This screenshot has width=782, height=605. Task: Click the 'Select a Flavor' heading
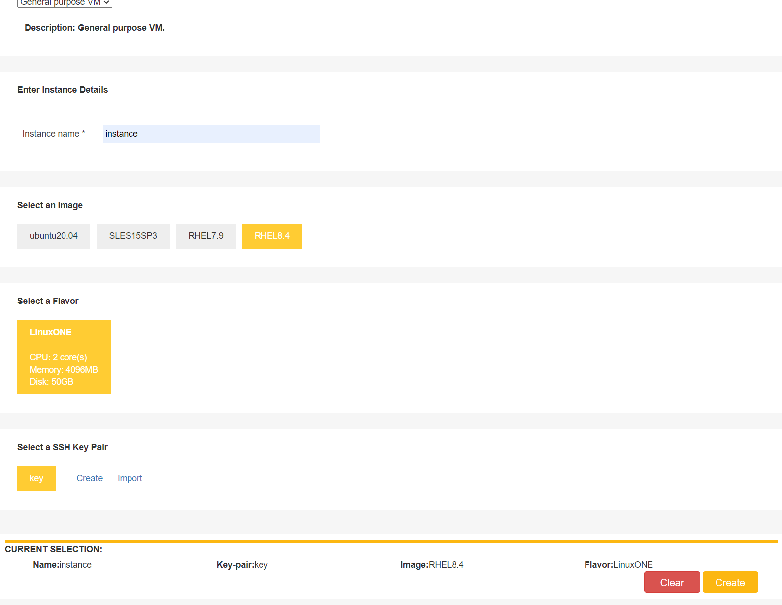pos(48,301)
